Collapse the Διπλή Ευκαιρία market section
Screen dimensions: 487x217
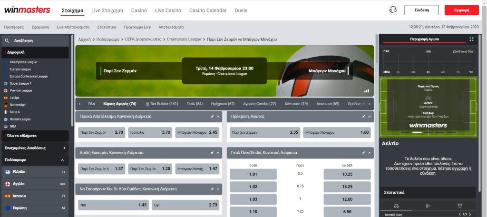point(218,153)
